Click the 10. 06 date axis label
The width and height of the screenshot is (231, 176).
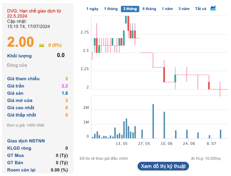(x=166, y=143)
